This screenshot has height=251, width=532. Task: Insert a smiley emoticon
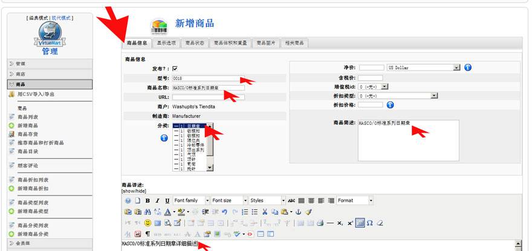(x=148, y=223)
